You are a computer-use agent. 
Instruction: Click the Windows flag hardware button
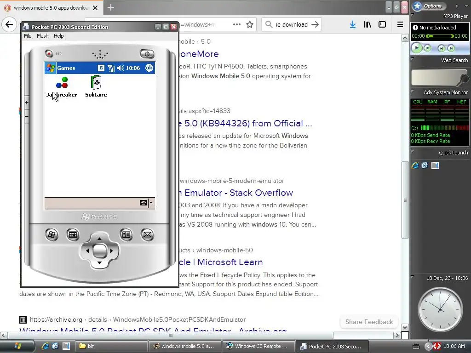point(52,234)
